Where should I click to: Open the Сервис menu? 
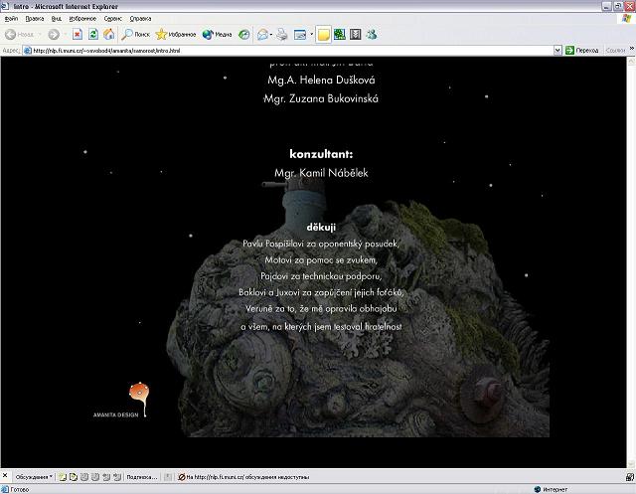point(112,19)
